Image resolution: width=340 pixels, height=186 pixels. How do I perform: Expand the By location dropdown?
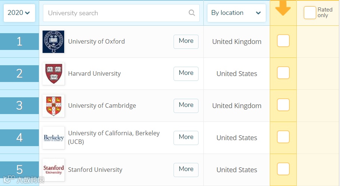point(236,13)
